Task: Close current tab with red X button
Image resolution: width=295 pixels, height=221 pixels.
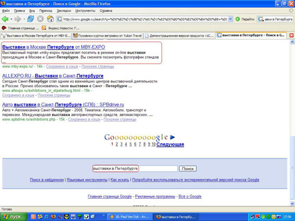Action: (x=291, y=35)
